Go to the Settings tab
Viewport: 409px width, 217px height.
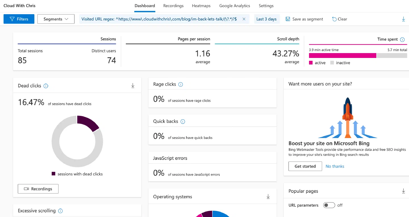[x=266, y=6]
